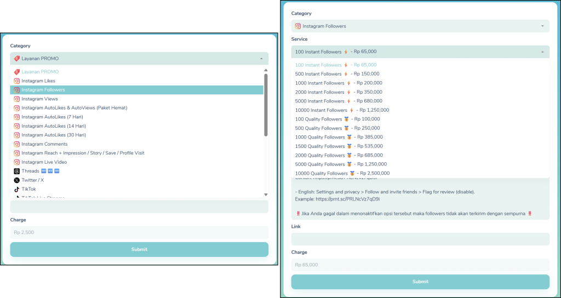
Task: Click the Instagram icon beside Instagram Live Video
Action: (x=16, y=162)
